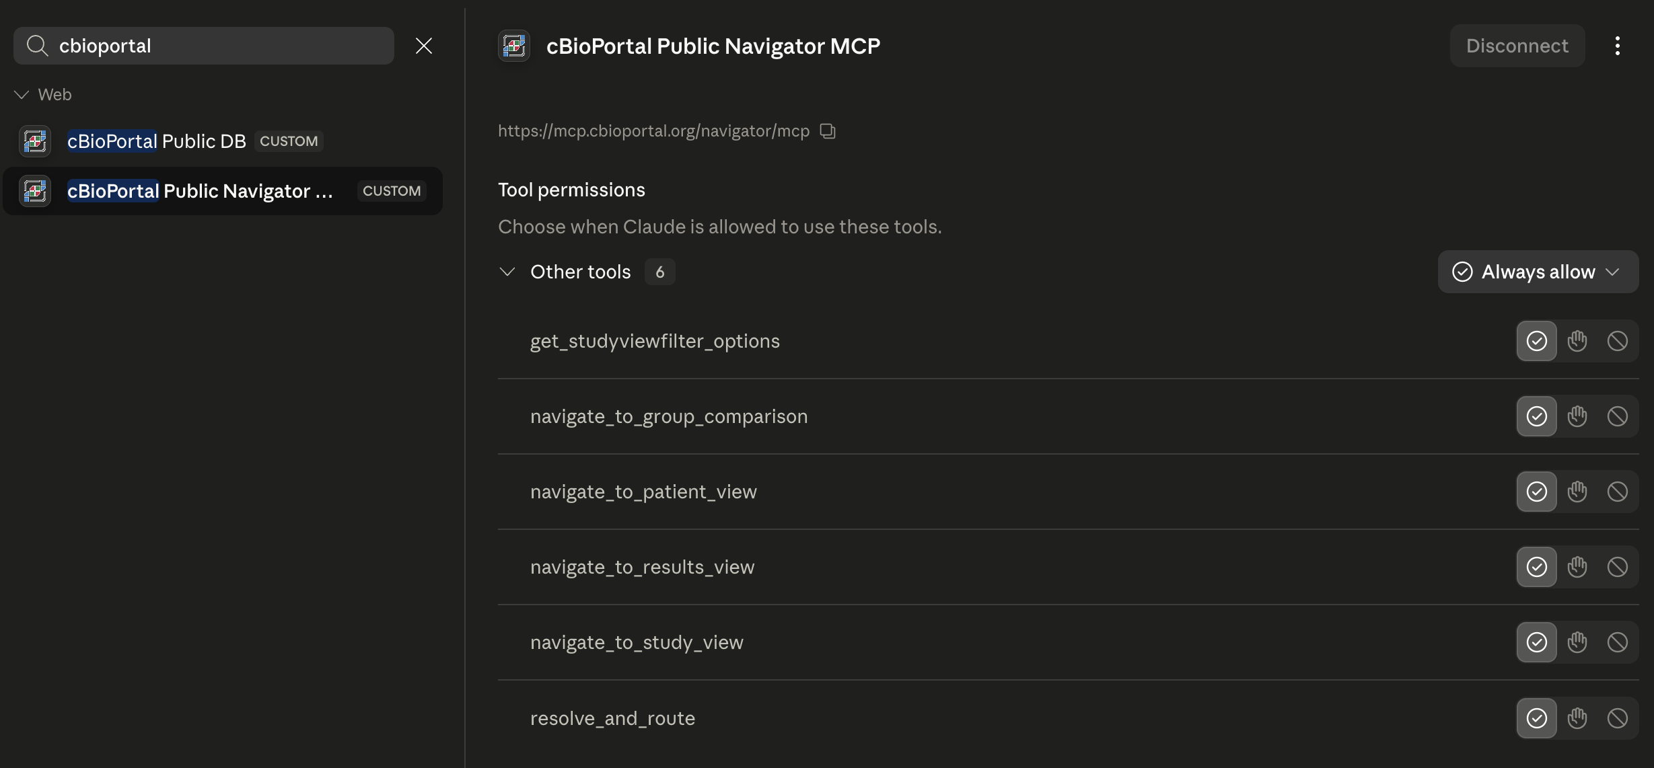Viewport: 1654px width, 768px height.
Task: Click into the cbioportal search field
Action: pyautogui.click(x=204, y=46)
